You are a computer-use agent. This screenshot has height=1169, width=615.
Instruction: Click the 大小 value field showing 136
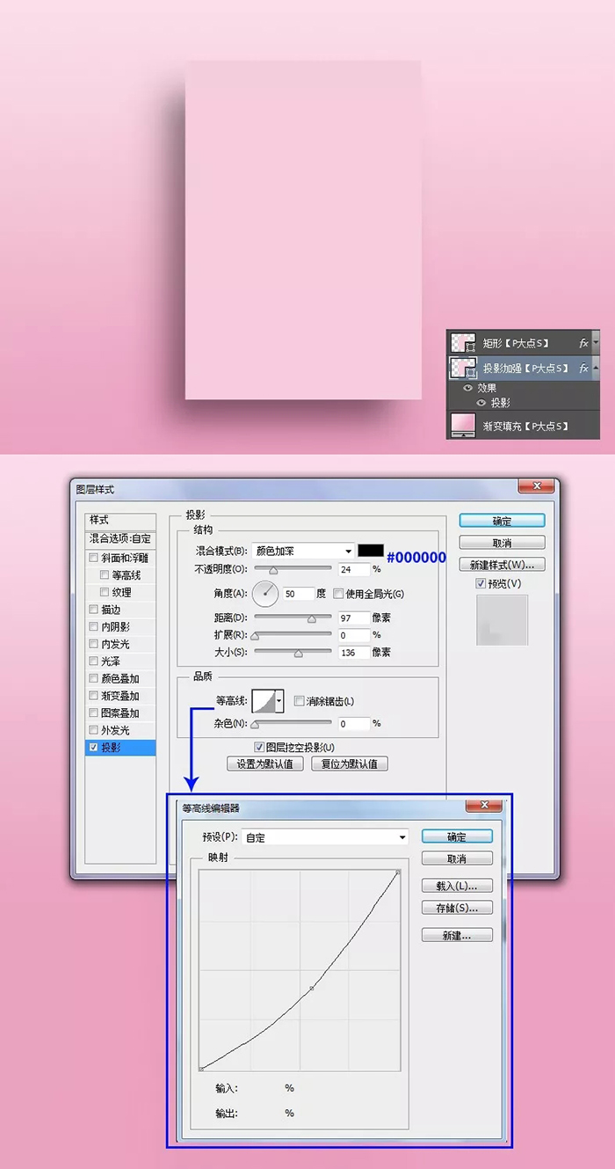click(353, 652)
